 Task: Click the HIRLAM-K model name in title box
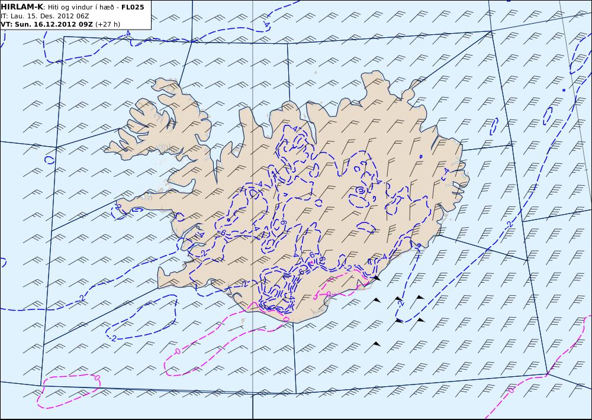[22, 7]
